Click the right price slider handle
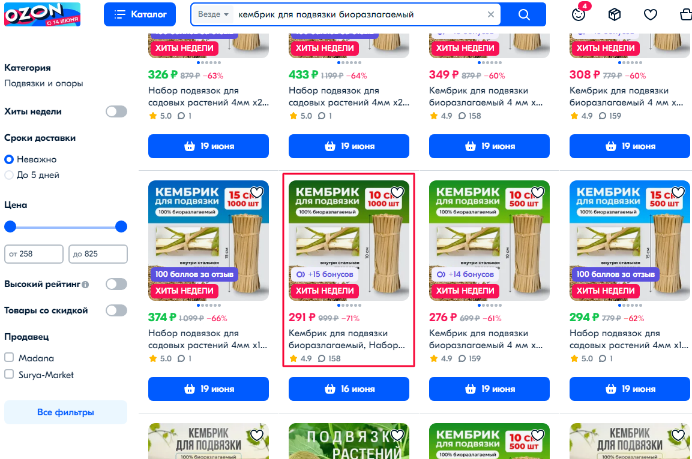This screenshot has width=692, height=459. pyautogui.click(x=121, y=227)
